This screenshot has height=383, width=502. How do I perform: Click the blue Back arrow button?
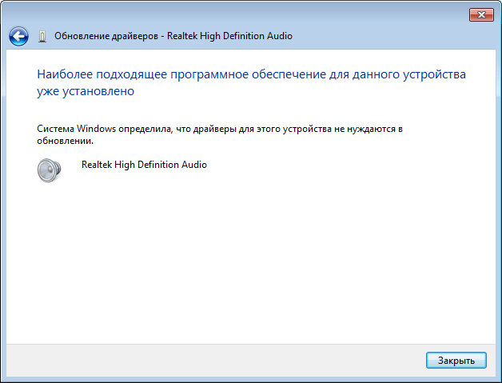click(18, 36)
